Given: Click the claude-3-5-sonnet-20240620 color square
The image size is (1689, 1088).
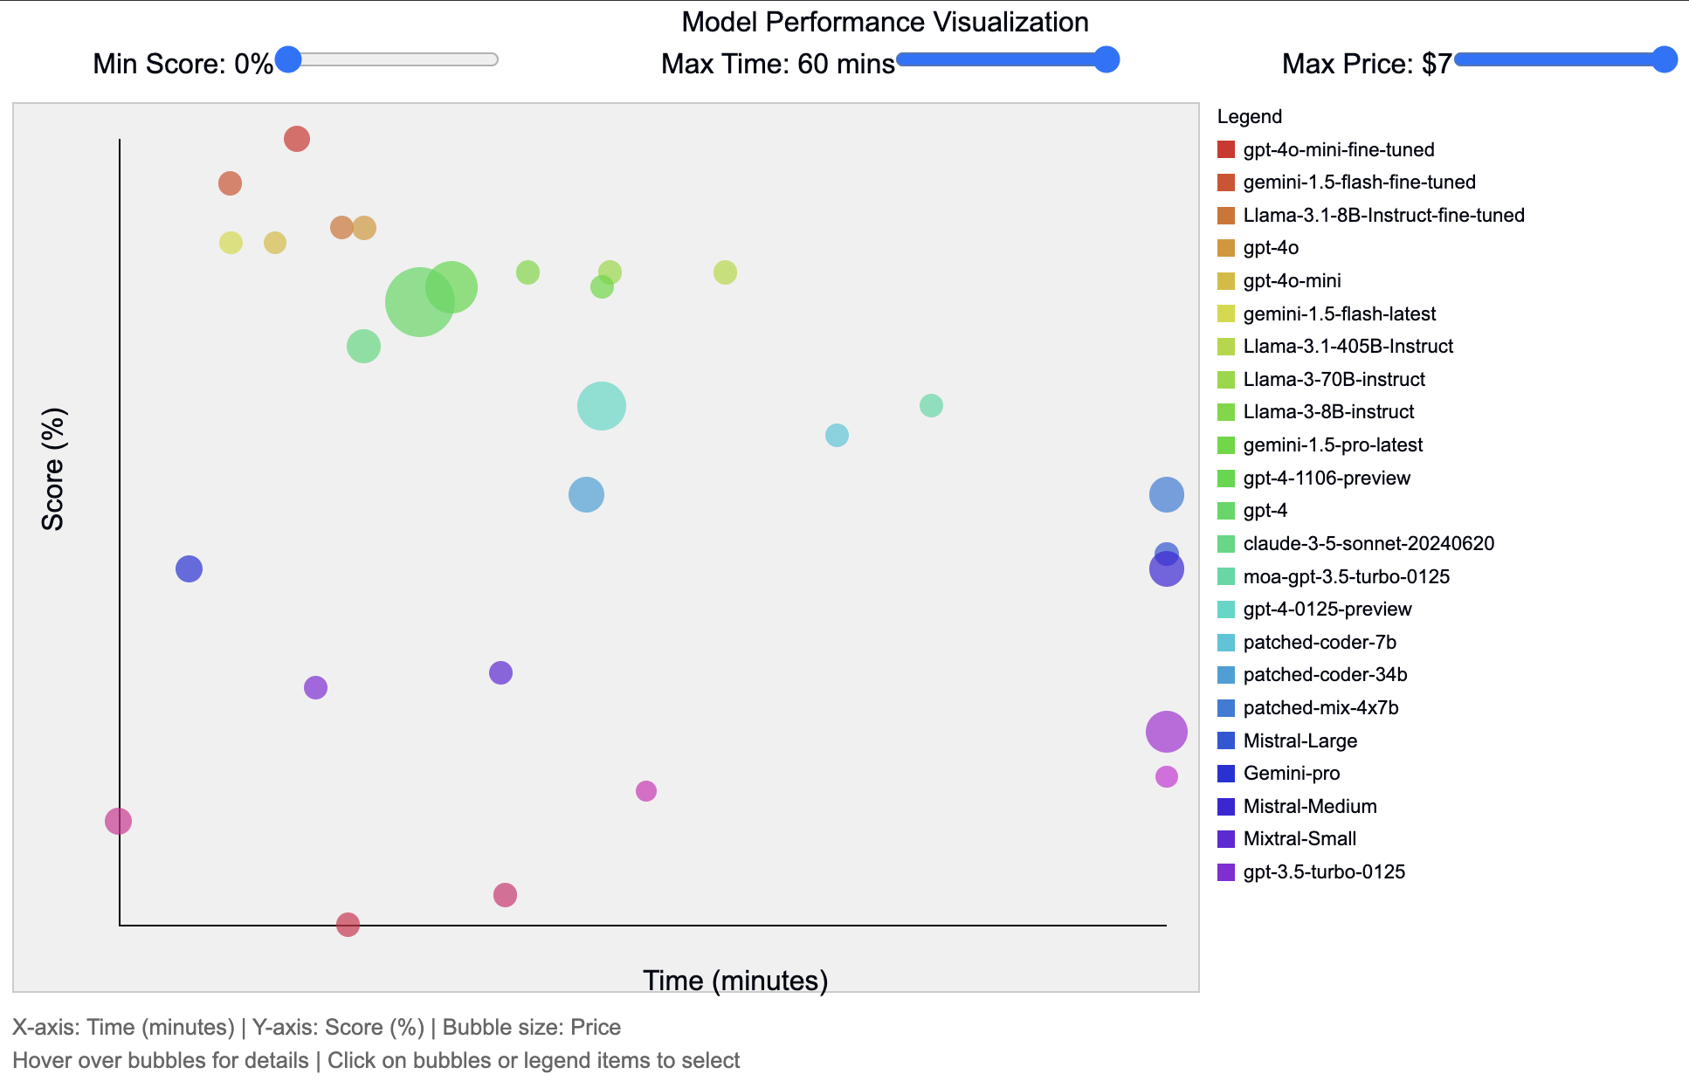Looking at the screenshot, I should pos(1225,543).
